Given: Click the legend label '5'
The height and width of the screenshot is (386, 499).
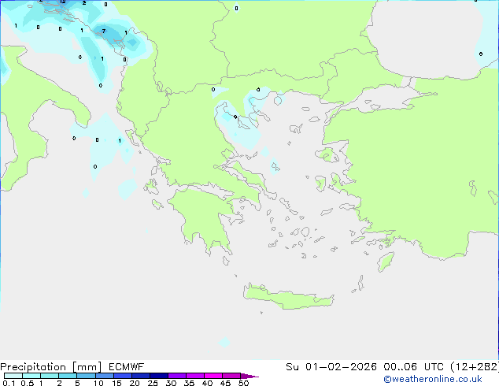Looking at the screenshot, I should pos(77,383).
